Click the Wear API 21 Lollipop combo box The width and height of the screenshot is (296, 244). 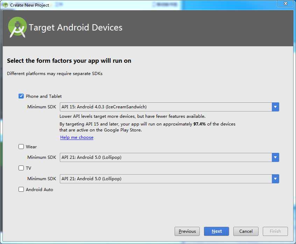169,157
